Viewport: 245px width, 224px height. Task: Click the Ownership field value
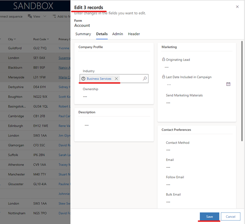85,97
